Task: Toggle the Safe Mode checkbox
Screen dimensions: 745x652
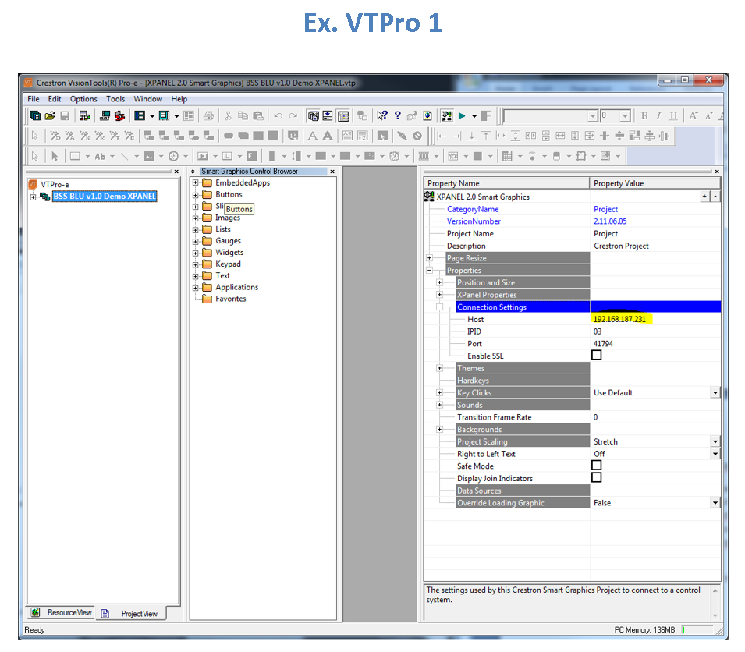Action: (597, 466)
